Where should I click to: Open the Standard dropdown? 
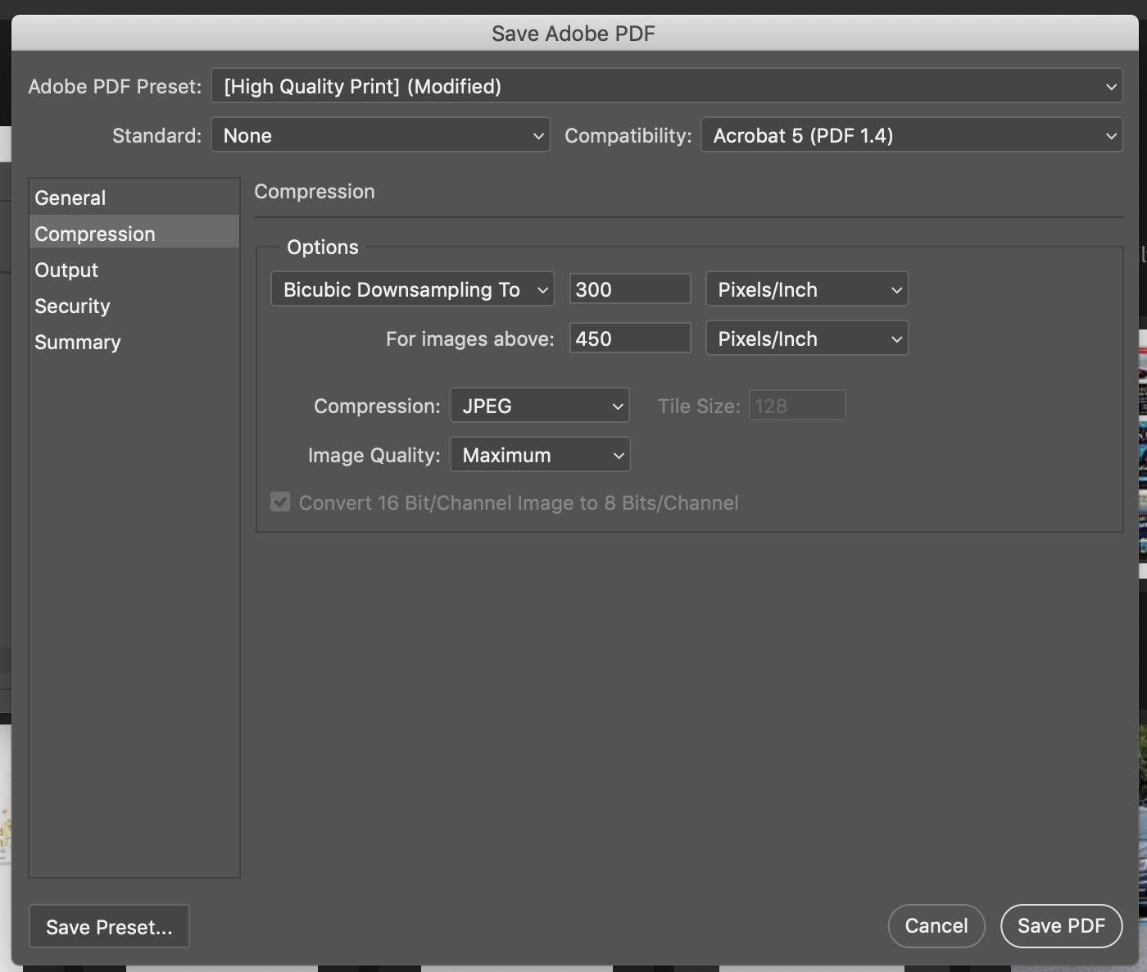point(379,135)
